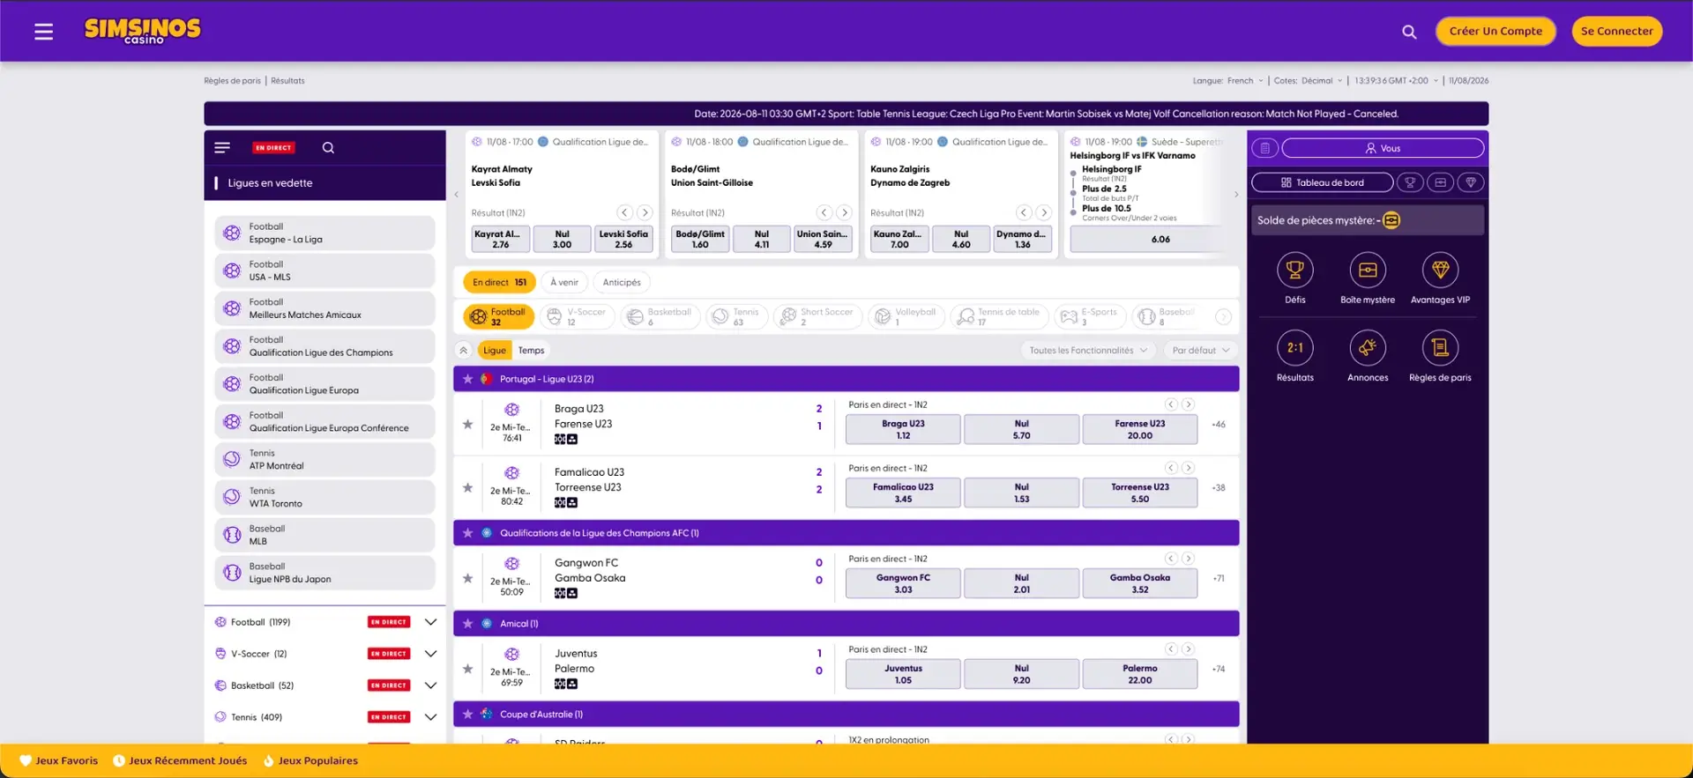Switch sorting to Temps
This screenshot has height=778, width=1693.
click(531, 351)
